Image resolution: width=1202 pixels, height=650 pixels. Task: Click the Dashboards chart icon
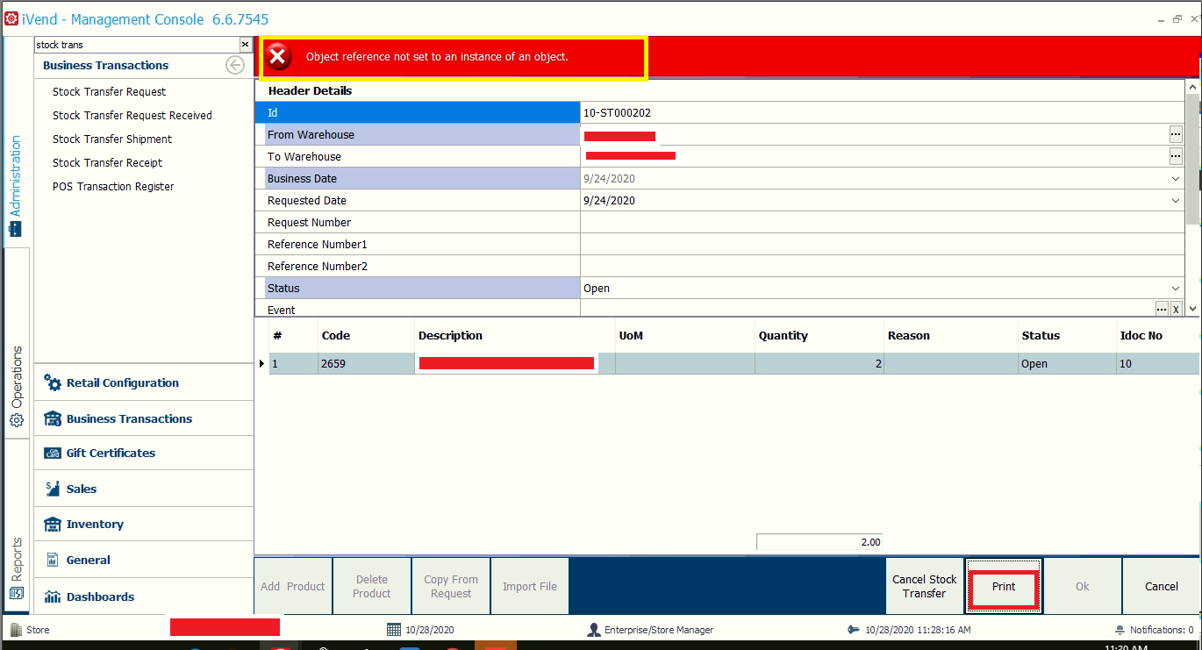53,596
